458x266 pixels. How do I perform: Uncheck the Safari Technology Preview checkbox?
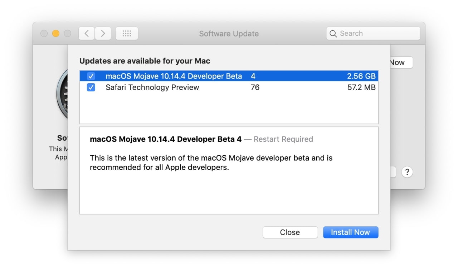point(91,87)
